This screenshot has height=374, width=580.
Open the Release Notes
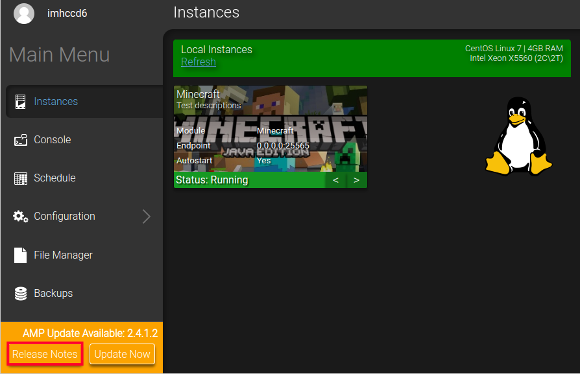(x=44, y=354)
